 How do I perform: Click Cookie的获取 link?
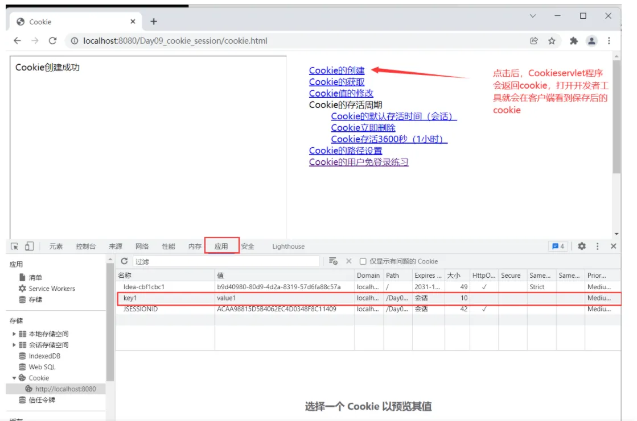tap(337, 81)
